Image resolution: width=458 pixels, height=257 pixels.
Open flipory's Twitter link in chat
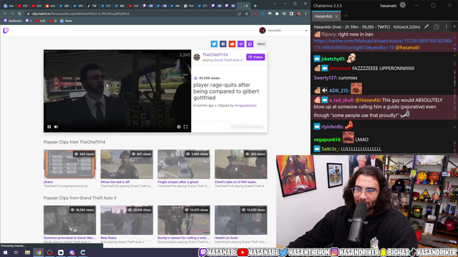383,44
